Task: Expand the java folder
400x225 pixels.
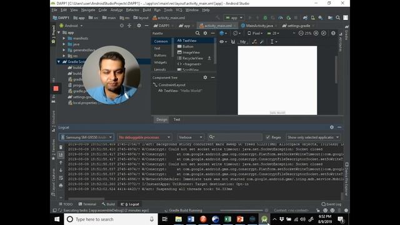Action: (64, 44)
